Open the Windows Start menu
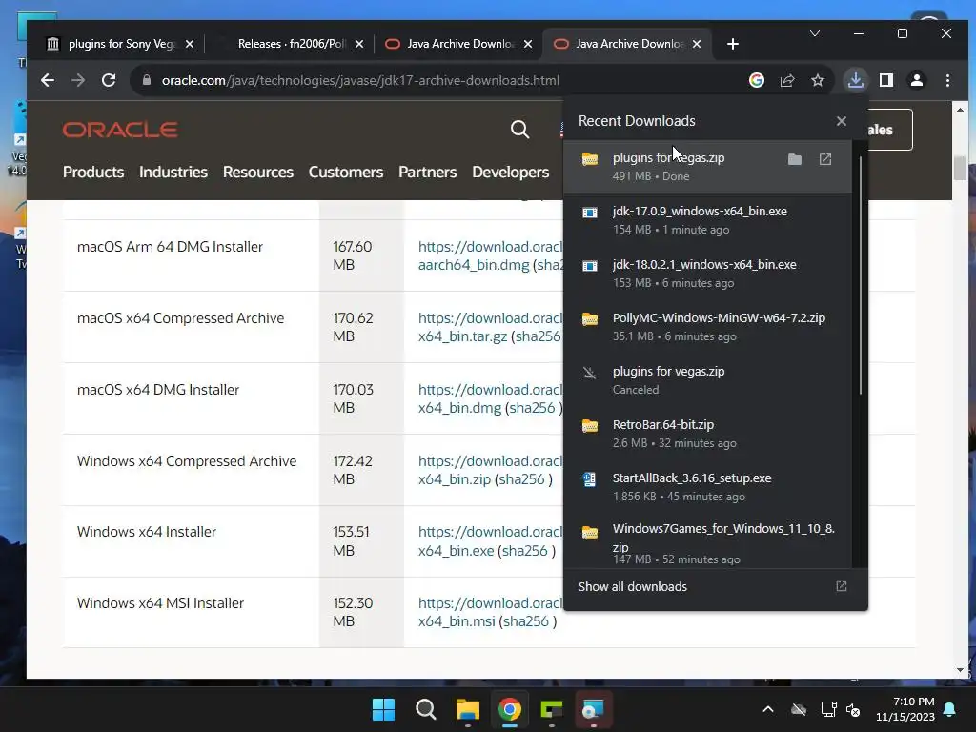The width and height of the screenshot is (976, 732). coord(383,709)
